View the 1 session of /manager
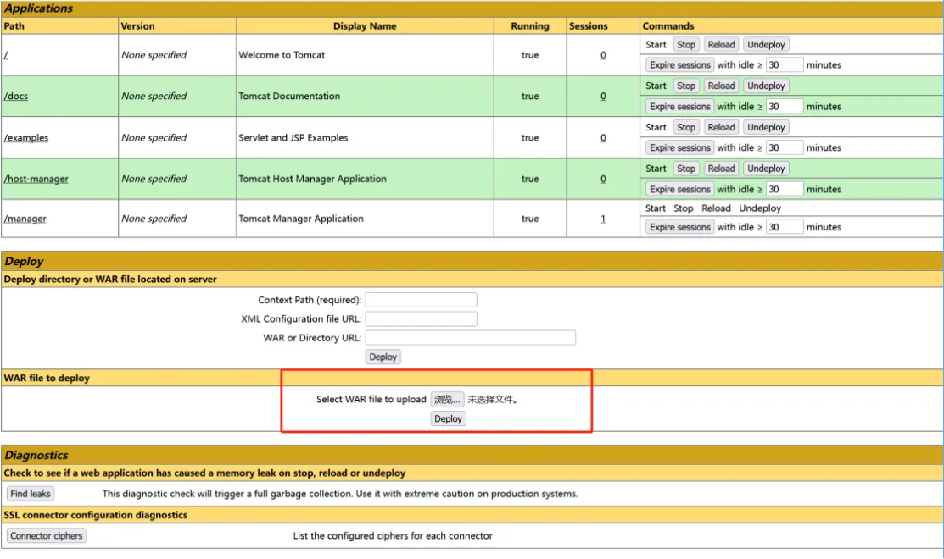Screen dimensions: 944x559 (603, 219)
